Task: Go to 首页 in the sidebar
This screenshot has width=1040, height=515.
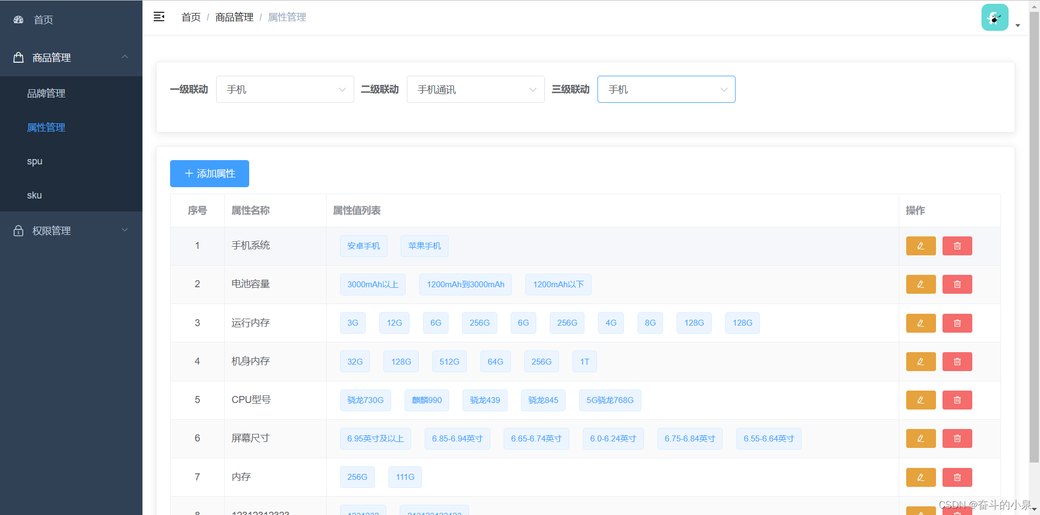Action: (x=71, y=19)
